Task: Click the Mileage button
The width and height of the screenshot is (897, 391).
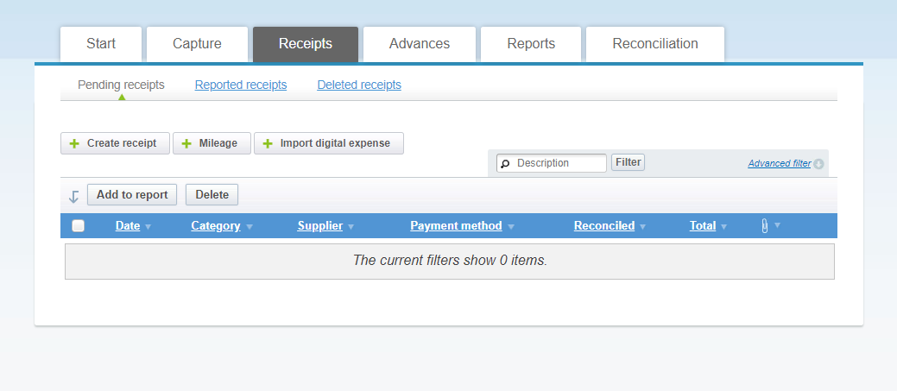Action: 212,143
